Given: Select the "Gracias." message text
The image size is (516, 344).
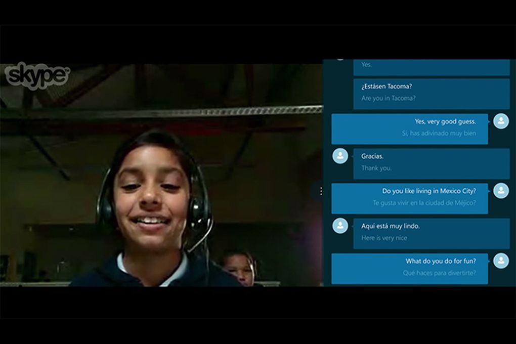Looking at the screenshot, I should [372, 156].
